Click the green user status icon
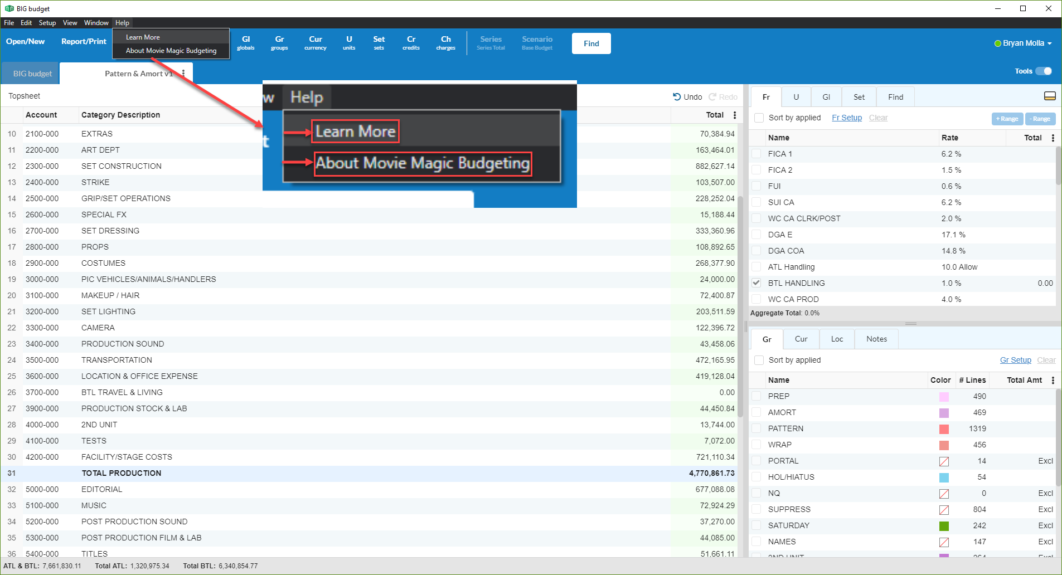The image size is (1062, 575). (998, 43)
